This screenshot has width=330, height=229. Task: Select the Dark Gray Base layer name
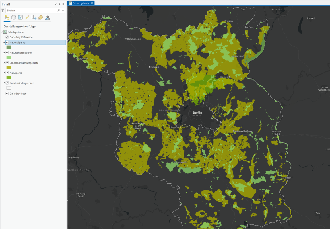pos(18,93)
